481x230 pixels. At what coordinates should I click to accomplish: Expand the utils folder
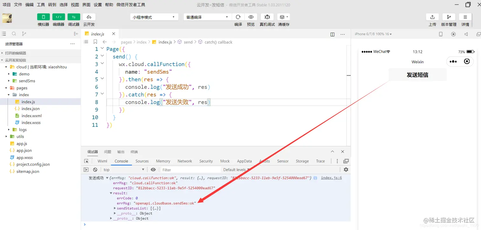coord(40,136)
